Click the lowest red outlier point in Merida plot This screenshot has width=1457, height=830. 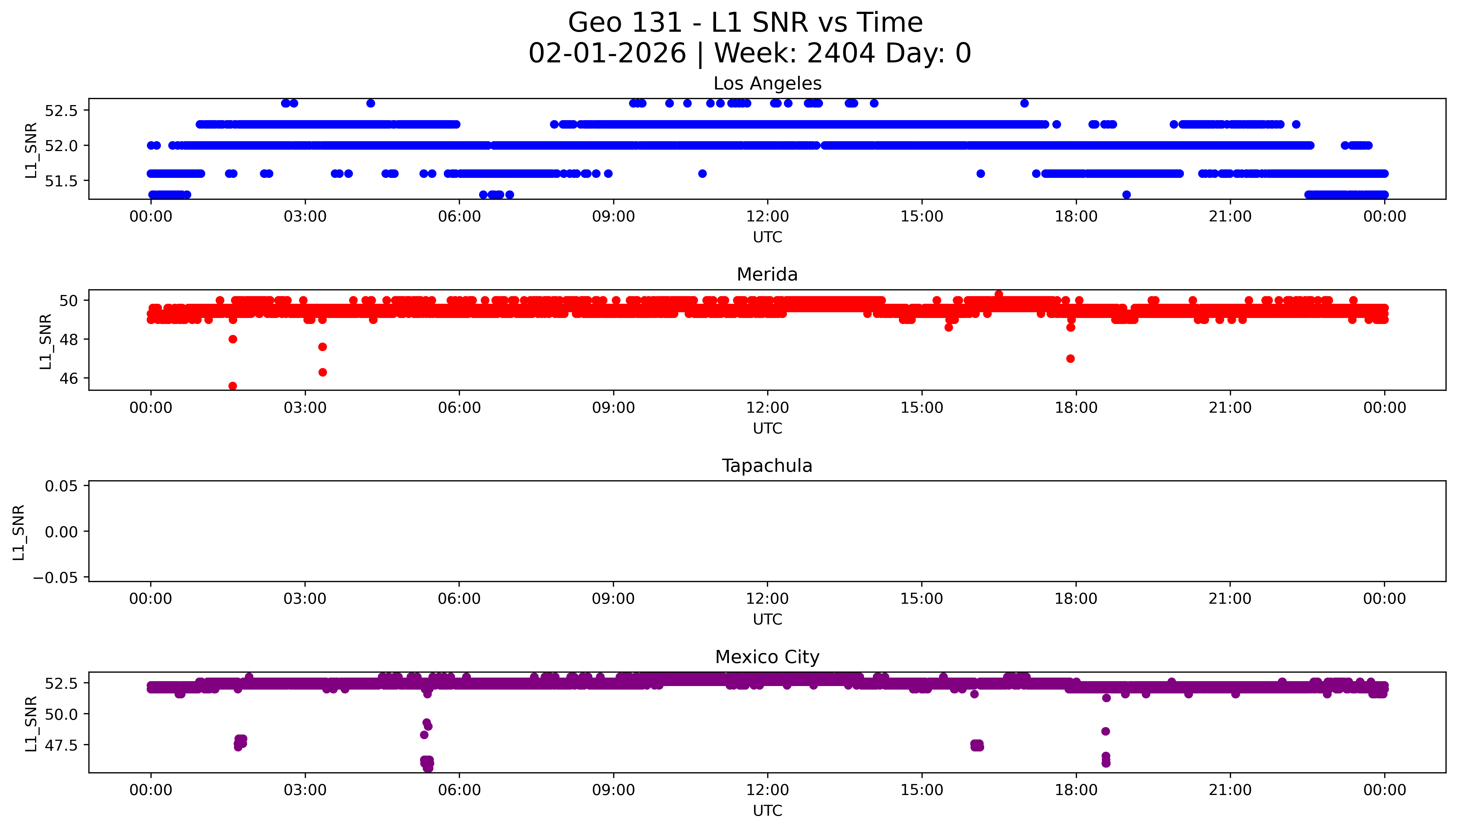[x=233, y=386]
